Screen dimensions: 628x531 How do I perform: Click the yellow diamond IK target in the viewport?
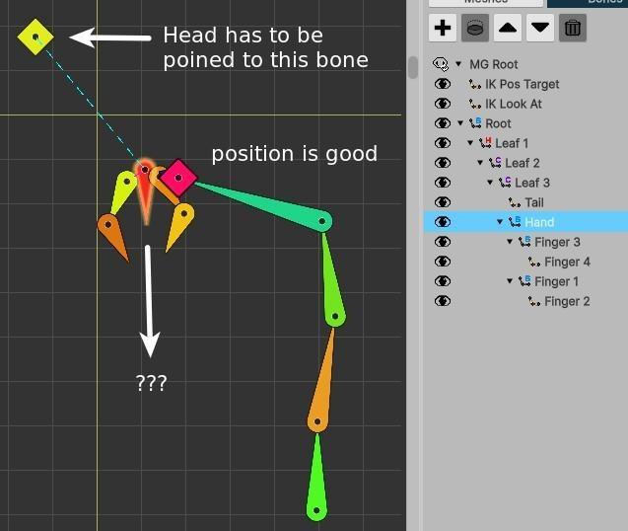pyautogui.click(x=35, y=38)
